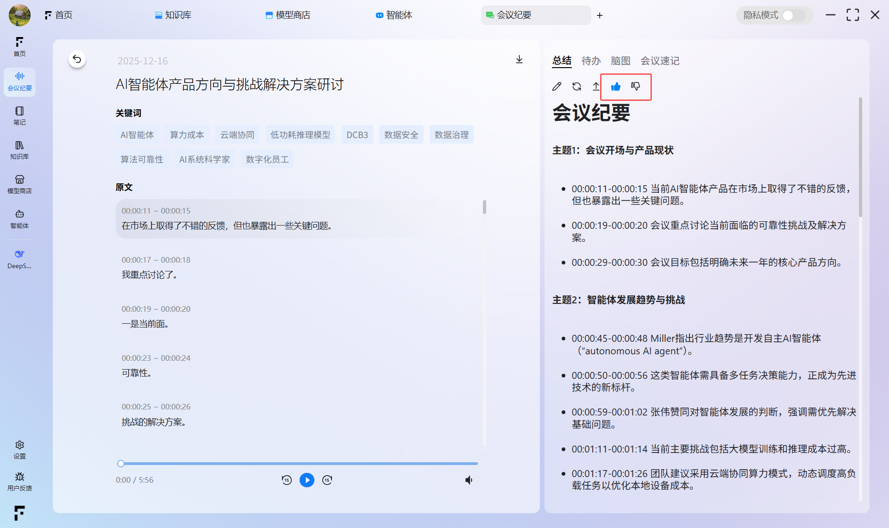Click the audio progress slider track
Viewport: 889px width, 528px height.
click(299, 463)
